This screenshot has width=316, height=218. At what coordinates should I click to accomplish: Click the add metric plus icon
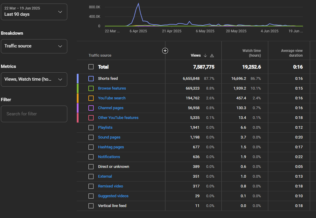(165, 51)
